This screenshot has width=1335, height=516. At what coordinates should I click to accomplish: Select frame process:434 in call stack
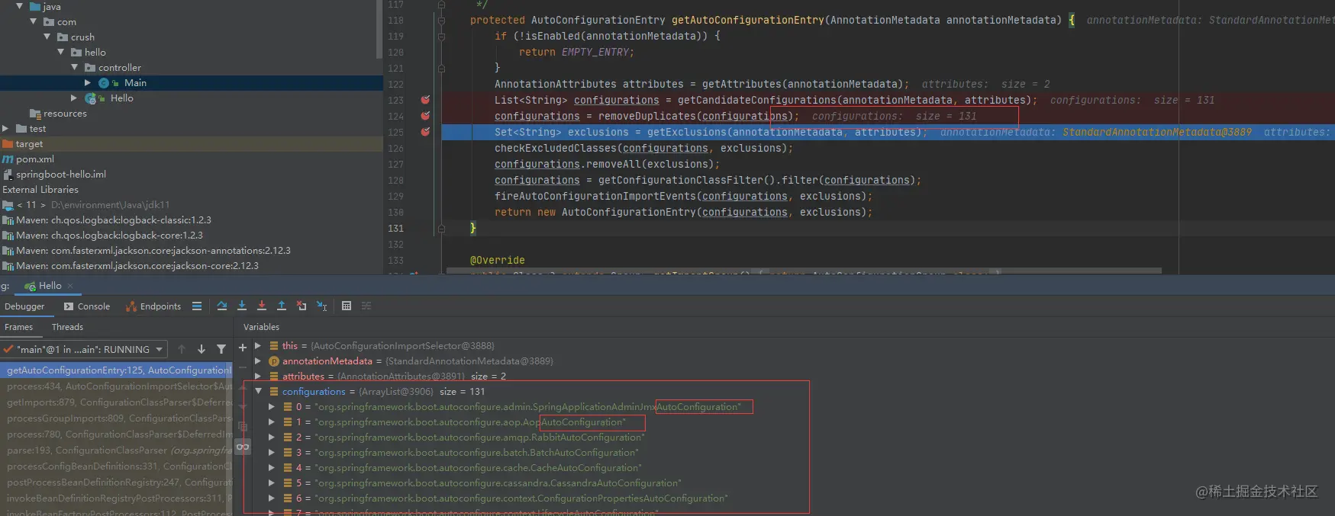tap(116, 386)
